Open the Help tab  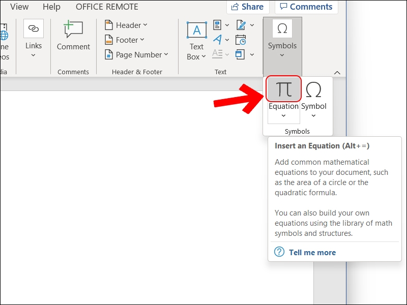pyautogui.click(x=51, y=7)
